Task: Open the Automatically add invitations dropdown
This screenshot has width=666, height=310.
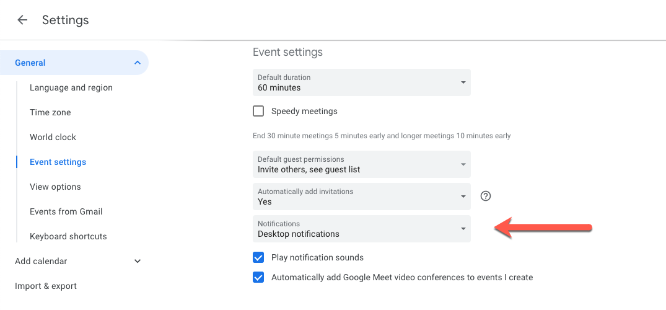Action: pos(361,197)
